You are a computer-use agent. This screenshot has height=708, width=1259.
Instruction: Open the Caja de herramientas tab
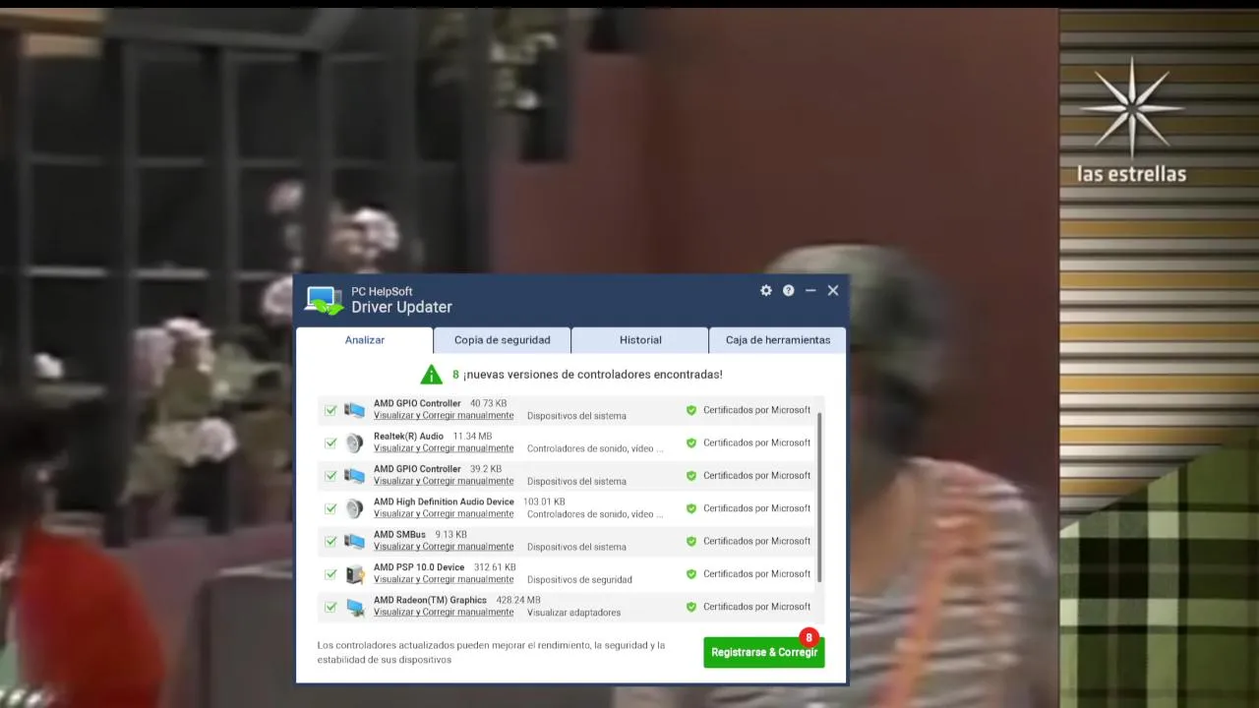point(778,340)
